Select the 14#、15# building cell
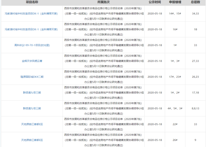206x147 pixels. [x=175, y=13]
